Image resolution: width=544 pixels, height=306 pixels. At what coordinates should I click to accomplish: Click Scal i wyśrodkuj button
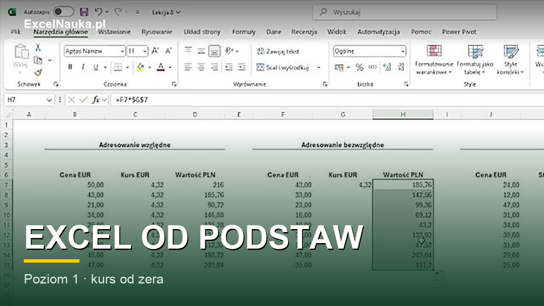point(283,67)
